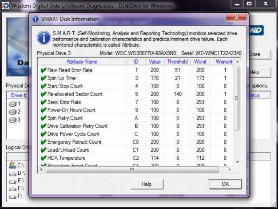
Task: Maximize the main DLGDIAG window
Action: pyautogui.click(x=249, y=4)
